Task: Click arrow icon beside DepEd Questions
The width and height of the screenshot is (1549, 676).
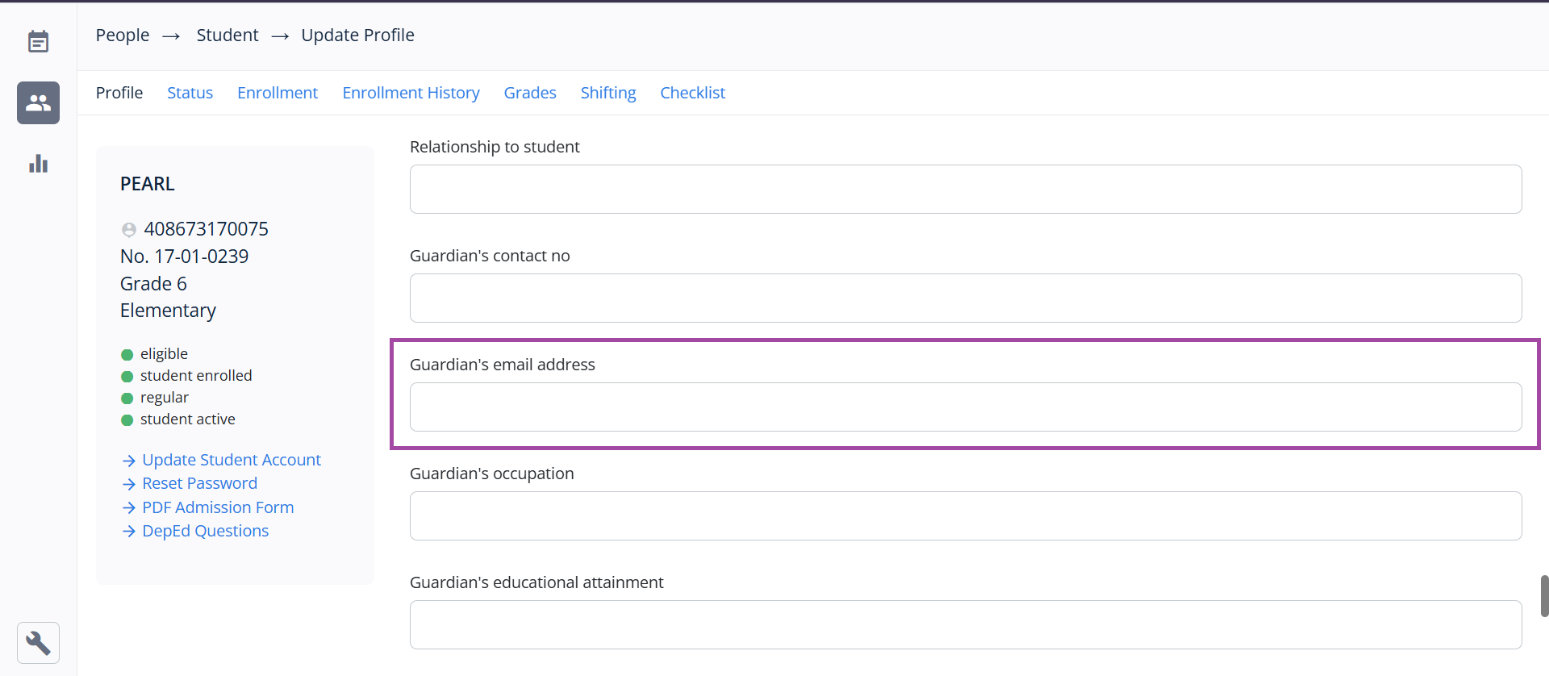Action: coord(128,532)
